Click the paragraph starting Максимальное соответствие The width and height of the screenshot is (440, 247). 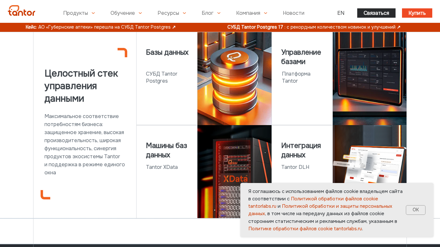point(85,144)
